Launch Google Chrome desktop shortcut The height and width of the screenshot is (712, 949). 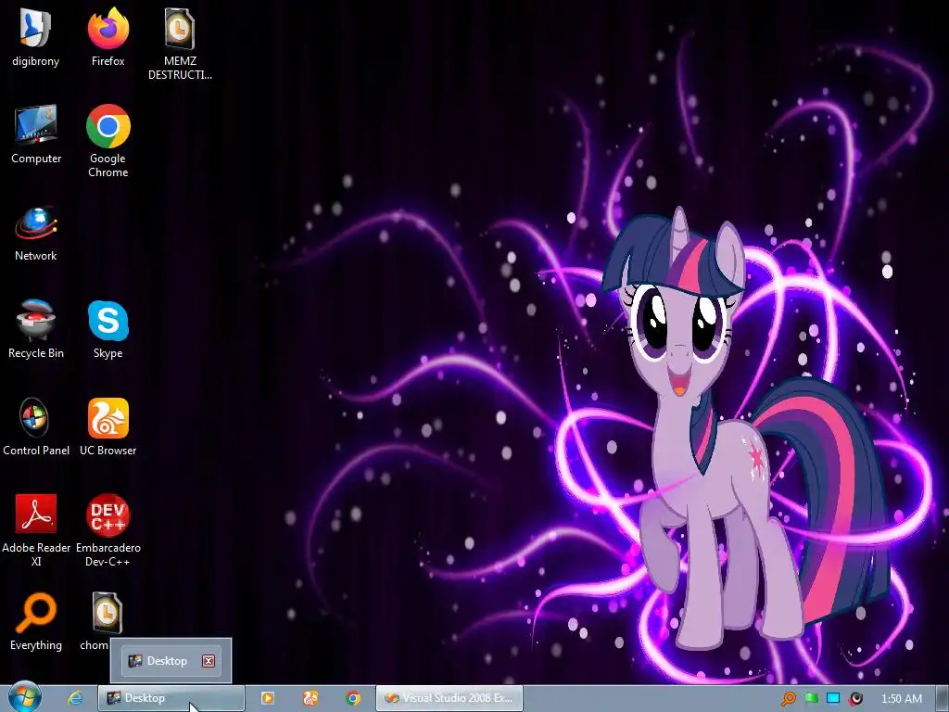tap(108, 141)
